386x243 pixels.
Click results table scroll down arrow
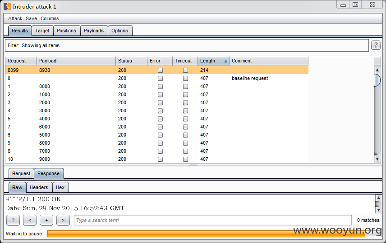click(377, 159)
